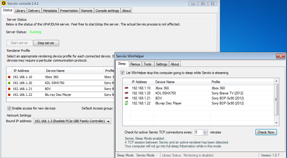Click WinHelper red connection icon for Xbox 360
This screenshot has height=158, width=287.
point(127,88)
